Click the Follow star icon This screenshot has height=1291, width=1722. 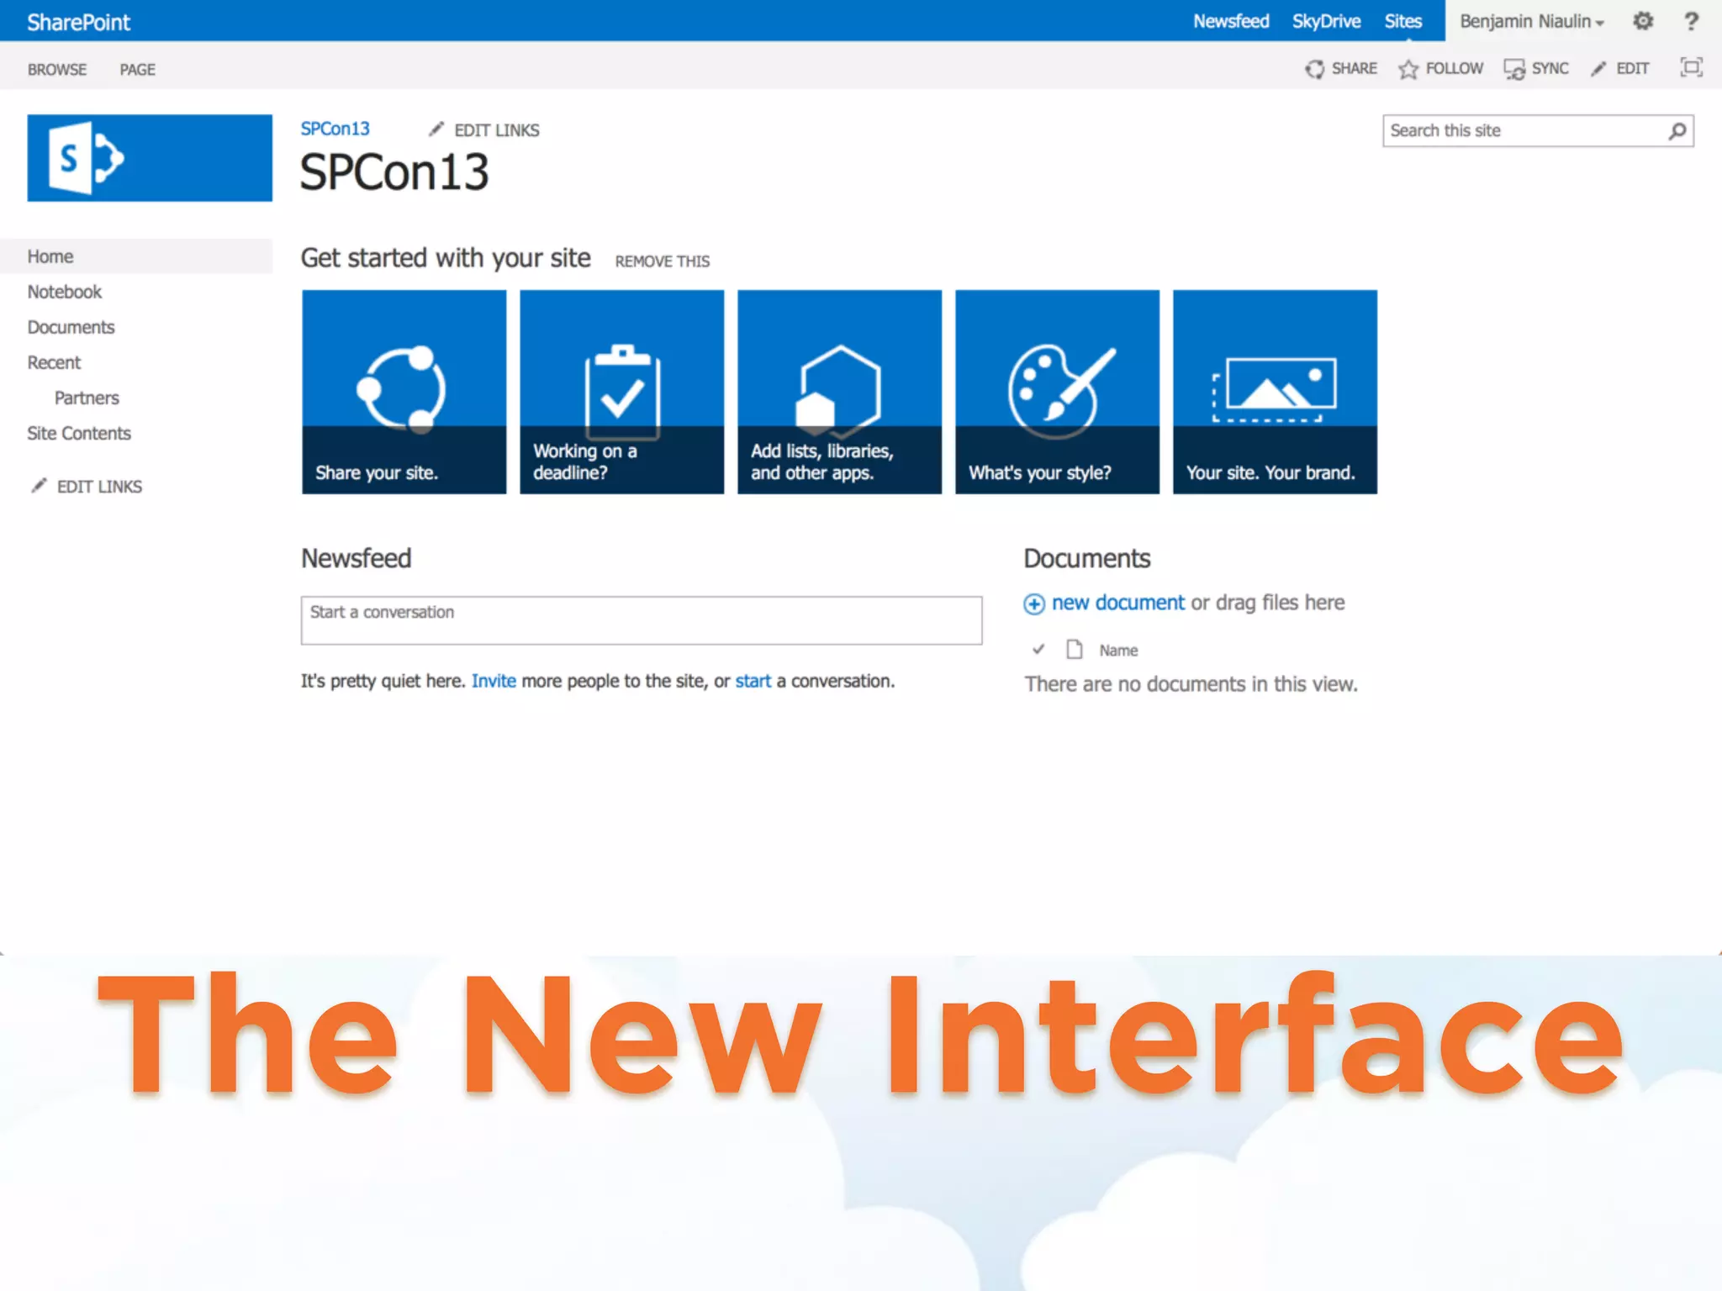click(1408, 69)
